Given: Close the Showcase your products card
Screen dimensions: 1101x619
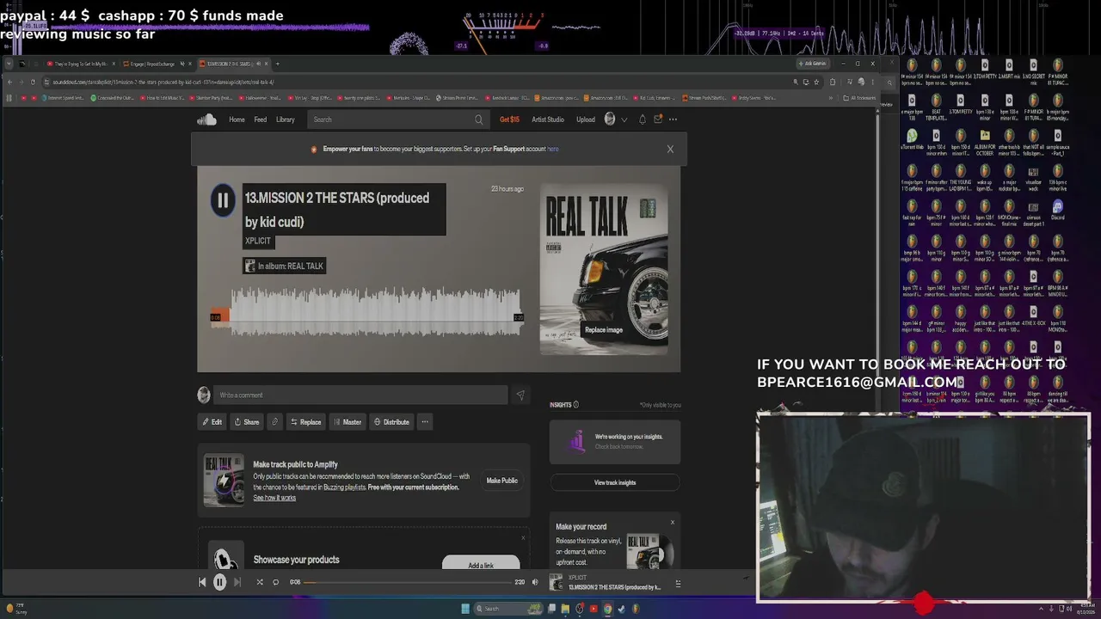Looking at the screenshot, I should click(x=523, y=538).
